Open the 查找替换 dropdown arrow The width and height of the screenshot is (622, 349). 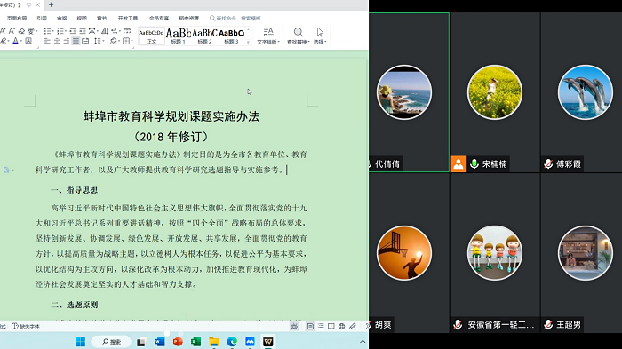tap(308, 42)
